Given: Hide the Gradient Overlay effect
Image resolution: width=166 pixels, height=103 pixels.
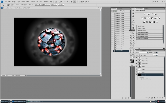Looking at the screenshot, I should click(x=142, y=79).
